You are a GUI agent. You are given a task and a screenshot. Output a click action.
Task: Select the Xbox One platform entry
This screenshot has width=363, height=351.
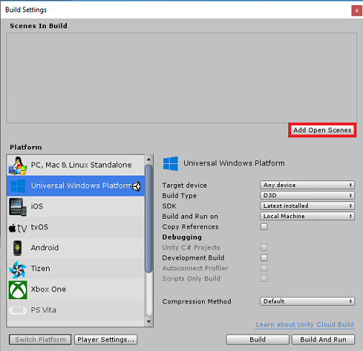point(76,290)
